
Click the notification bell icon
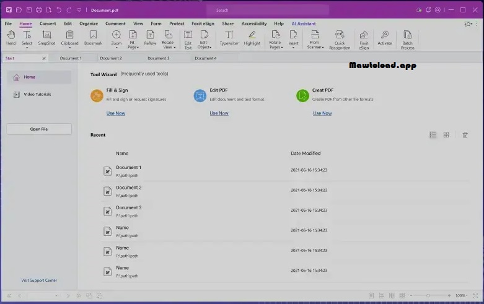pyautogui.click(x=428, y=10)
